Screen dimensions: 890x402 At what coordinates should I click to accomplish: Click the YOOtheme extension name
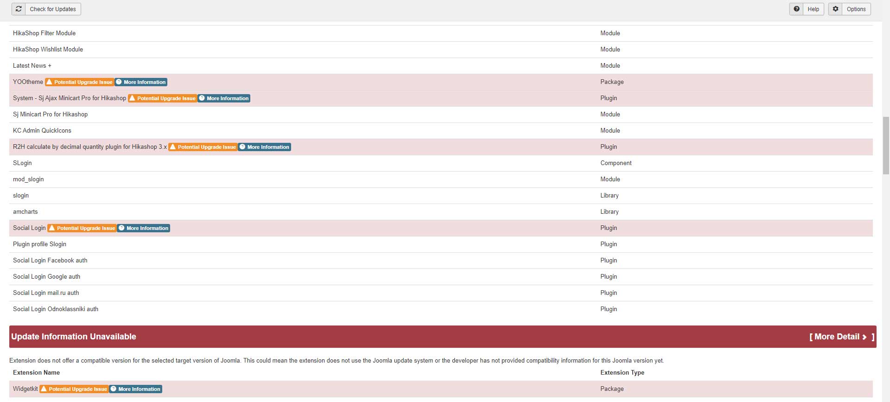click(28, 82)
